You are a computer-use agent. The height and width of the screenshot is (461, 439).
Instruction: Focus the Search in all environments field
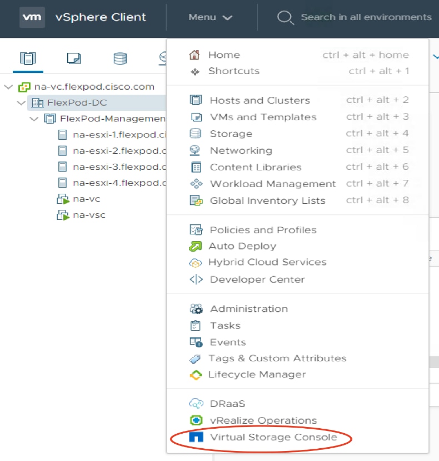click(366, 17)
